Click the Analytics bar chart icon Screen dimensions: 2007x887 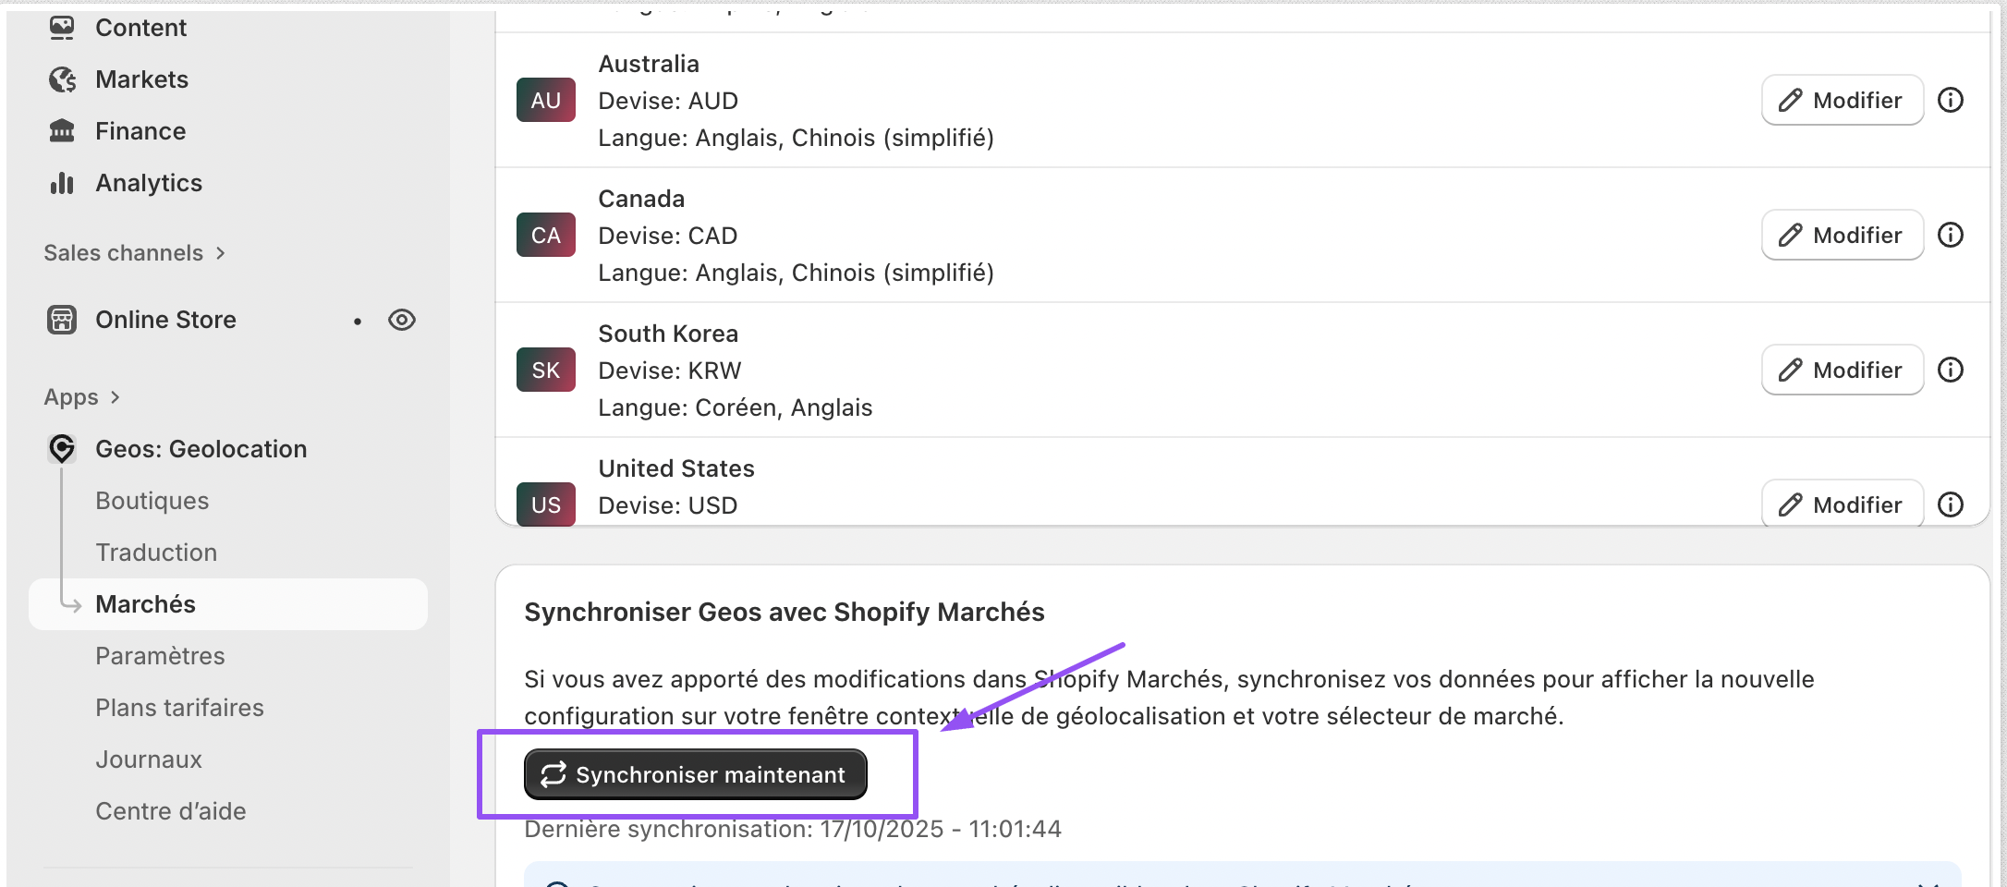(62, 183)
